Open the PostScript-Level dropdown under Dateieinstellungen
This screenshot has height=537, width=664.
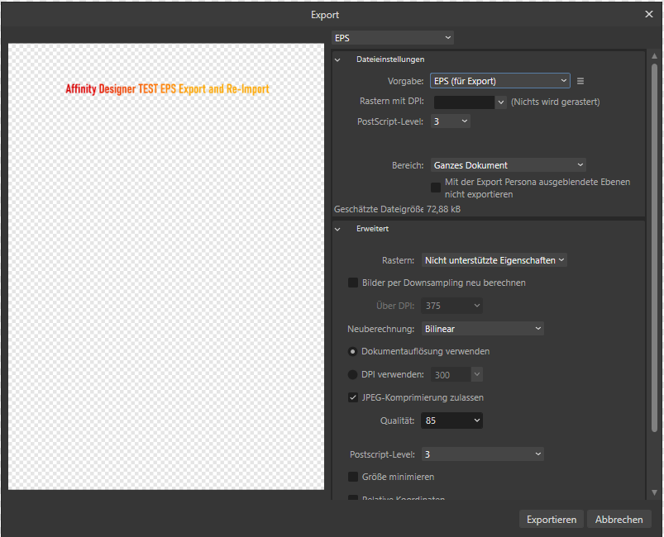coord(450,121)
